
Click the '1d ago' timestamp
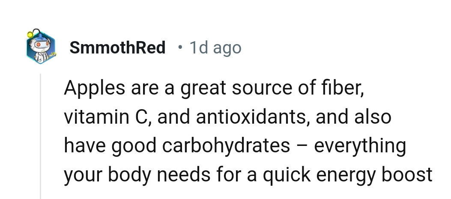point(215,48)
